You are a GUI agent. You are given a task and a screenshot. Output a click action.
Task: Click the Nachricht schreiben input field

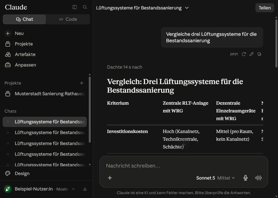[184, 166]
